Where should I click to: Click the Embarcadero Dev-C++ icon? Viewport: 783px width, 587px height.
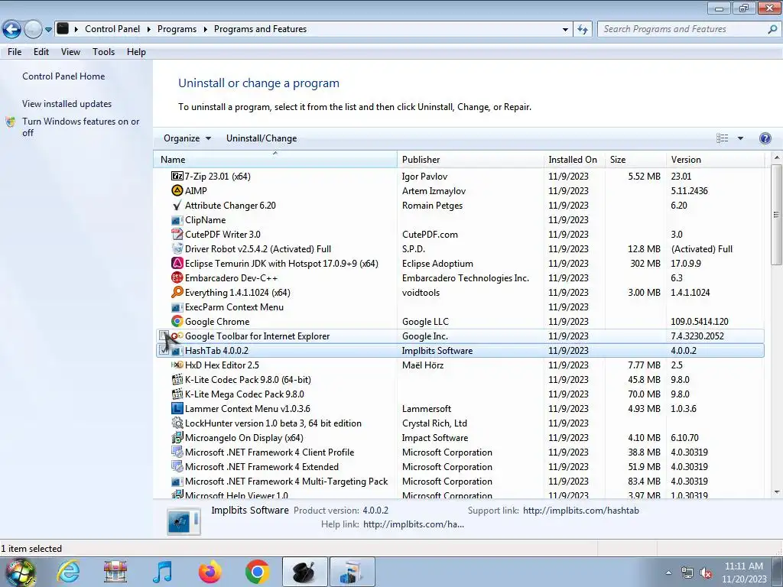(x=177, y=277)
